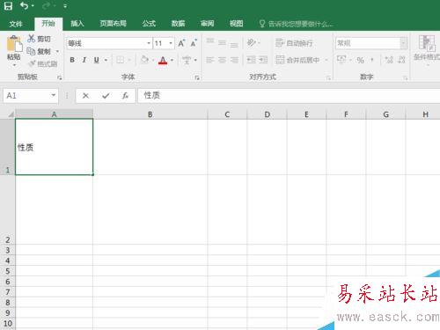Click the Comma Style icon

372,60
